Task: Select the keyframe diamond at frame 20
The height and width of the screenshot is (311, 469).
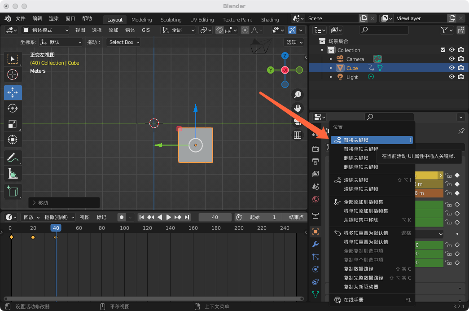Action: (33, 237)
